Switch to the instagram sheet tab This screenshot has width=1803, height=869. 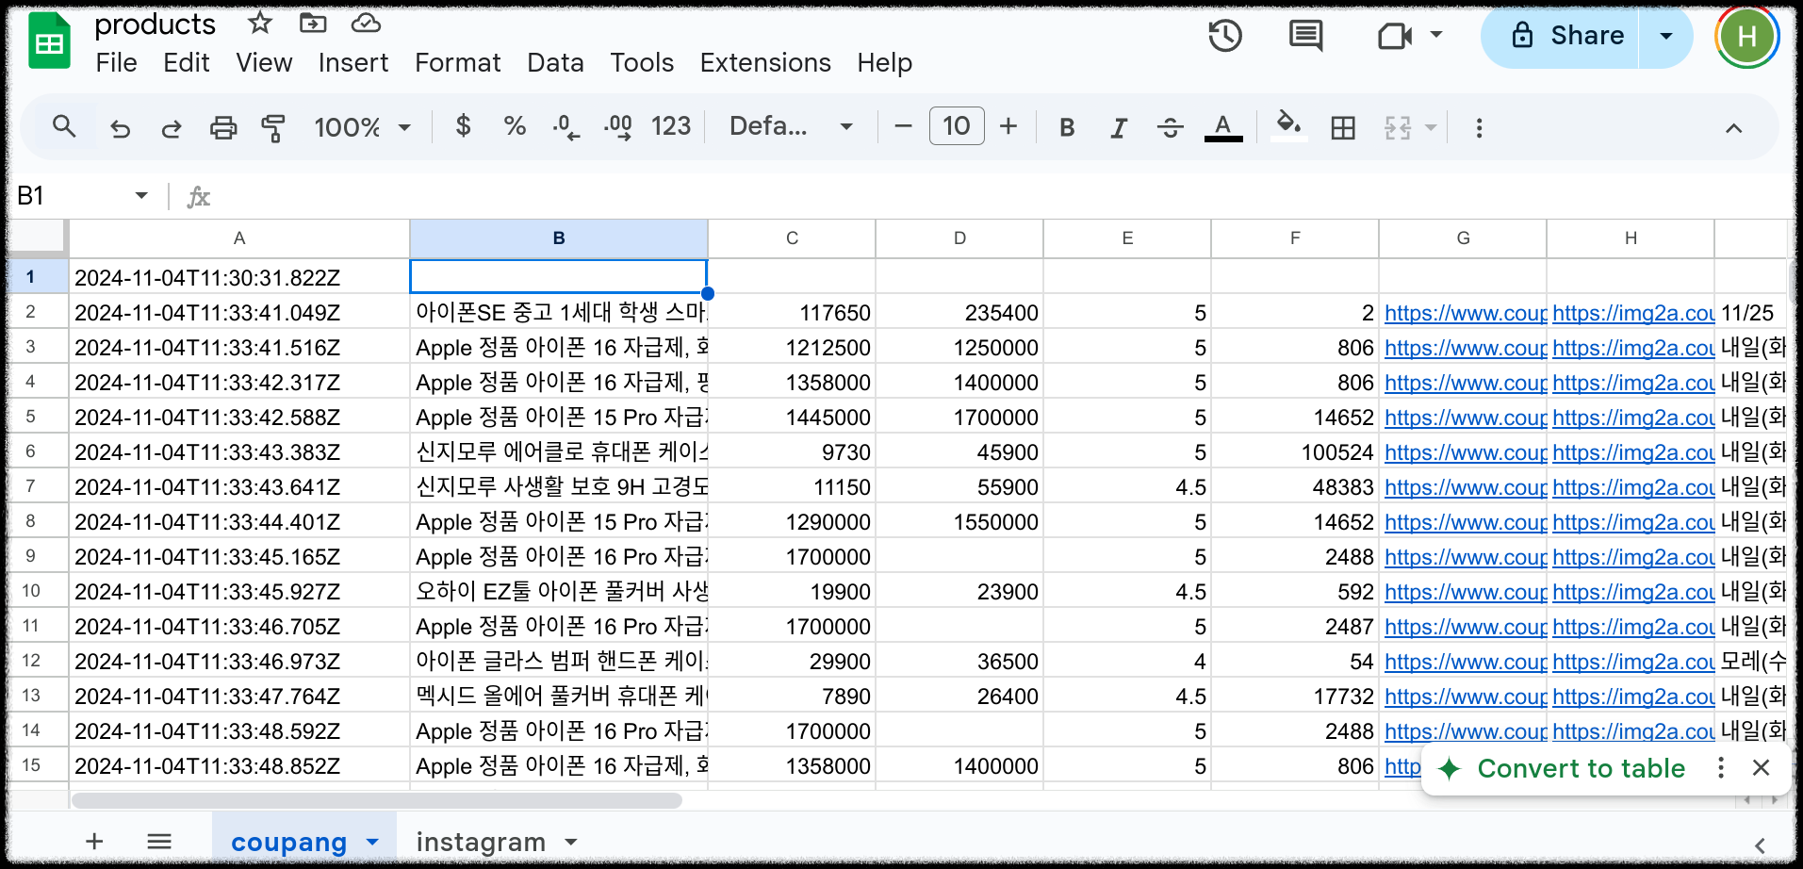(x=481, y=842)
